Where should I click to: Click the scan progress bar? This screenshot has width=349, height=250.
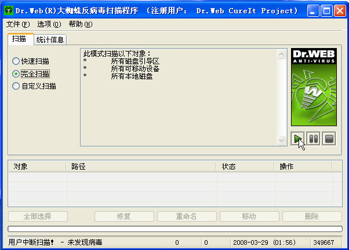point(175,229)
